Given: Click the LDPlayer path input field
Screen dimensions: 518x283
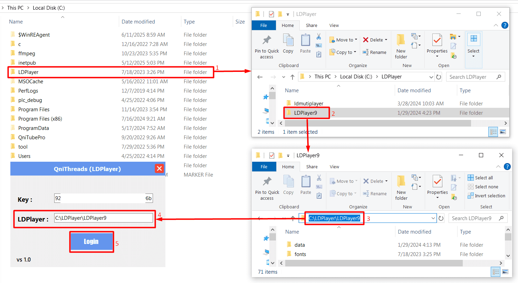Looking at the screenshot, I should (103, 218).
